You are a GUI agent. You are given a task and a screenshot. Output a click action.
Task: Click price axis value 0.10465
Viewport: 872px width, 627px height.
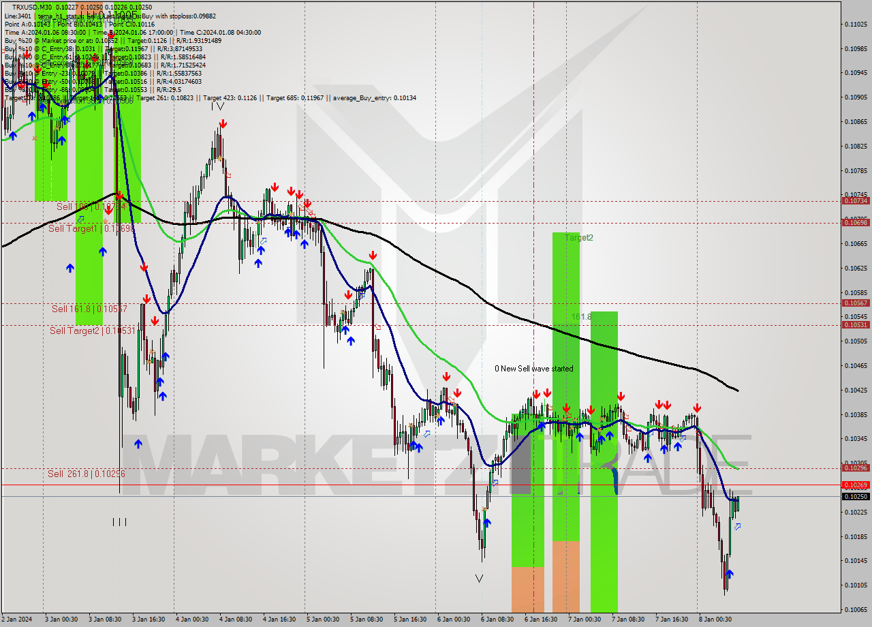(856, 366)
